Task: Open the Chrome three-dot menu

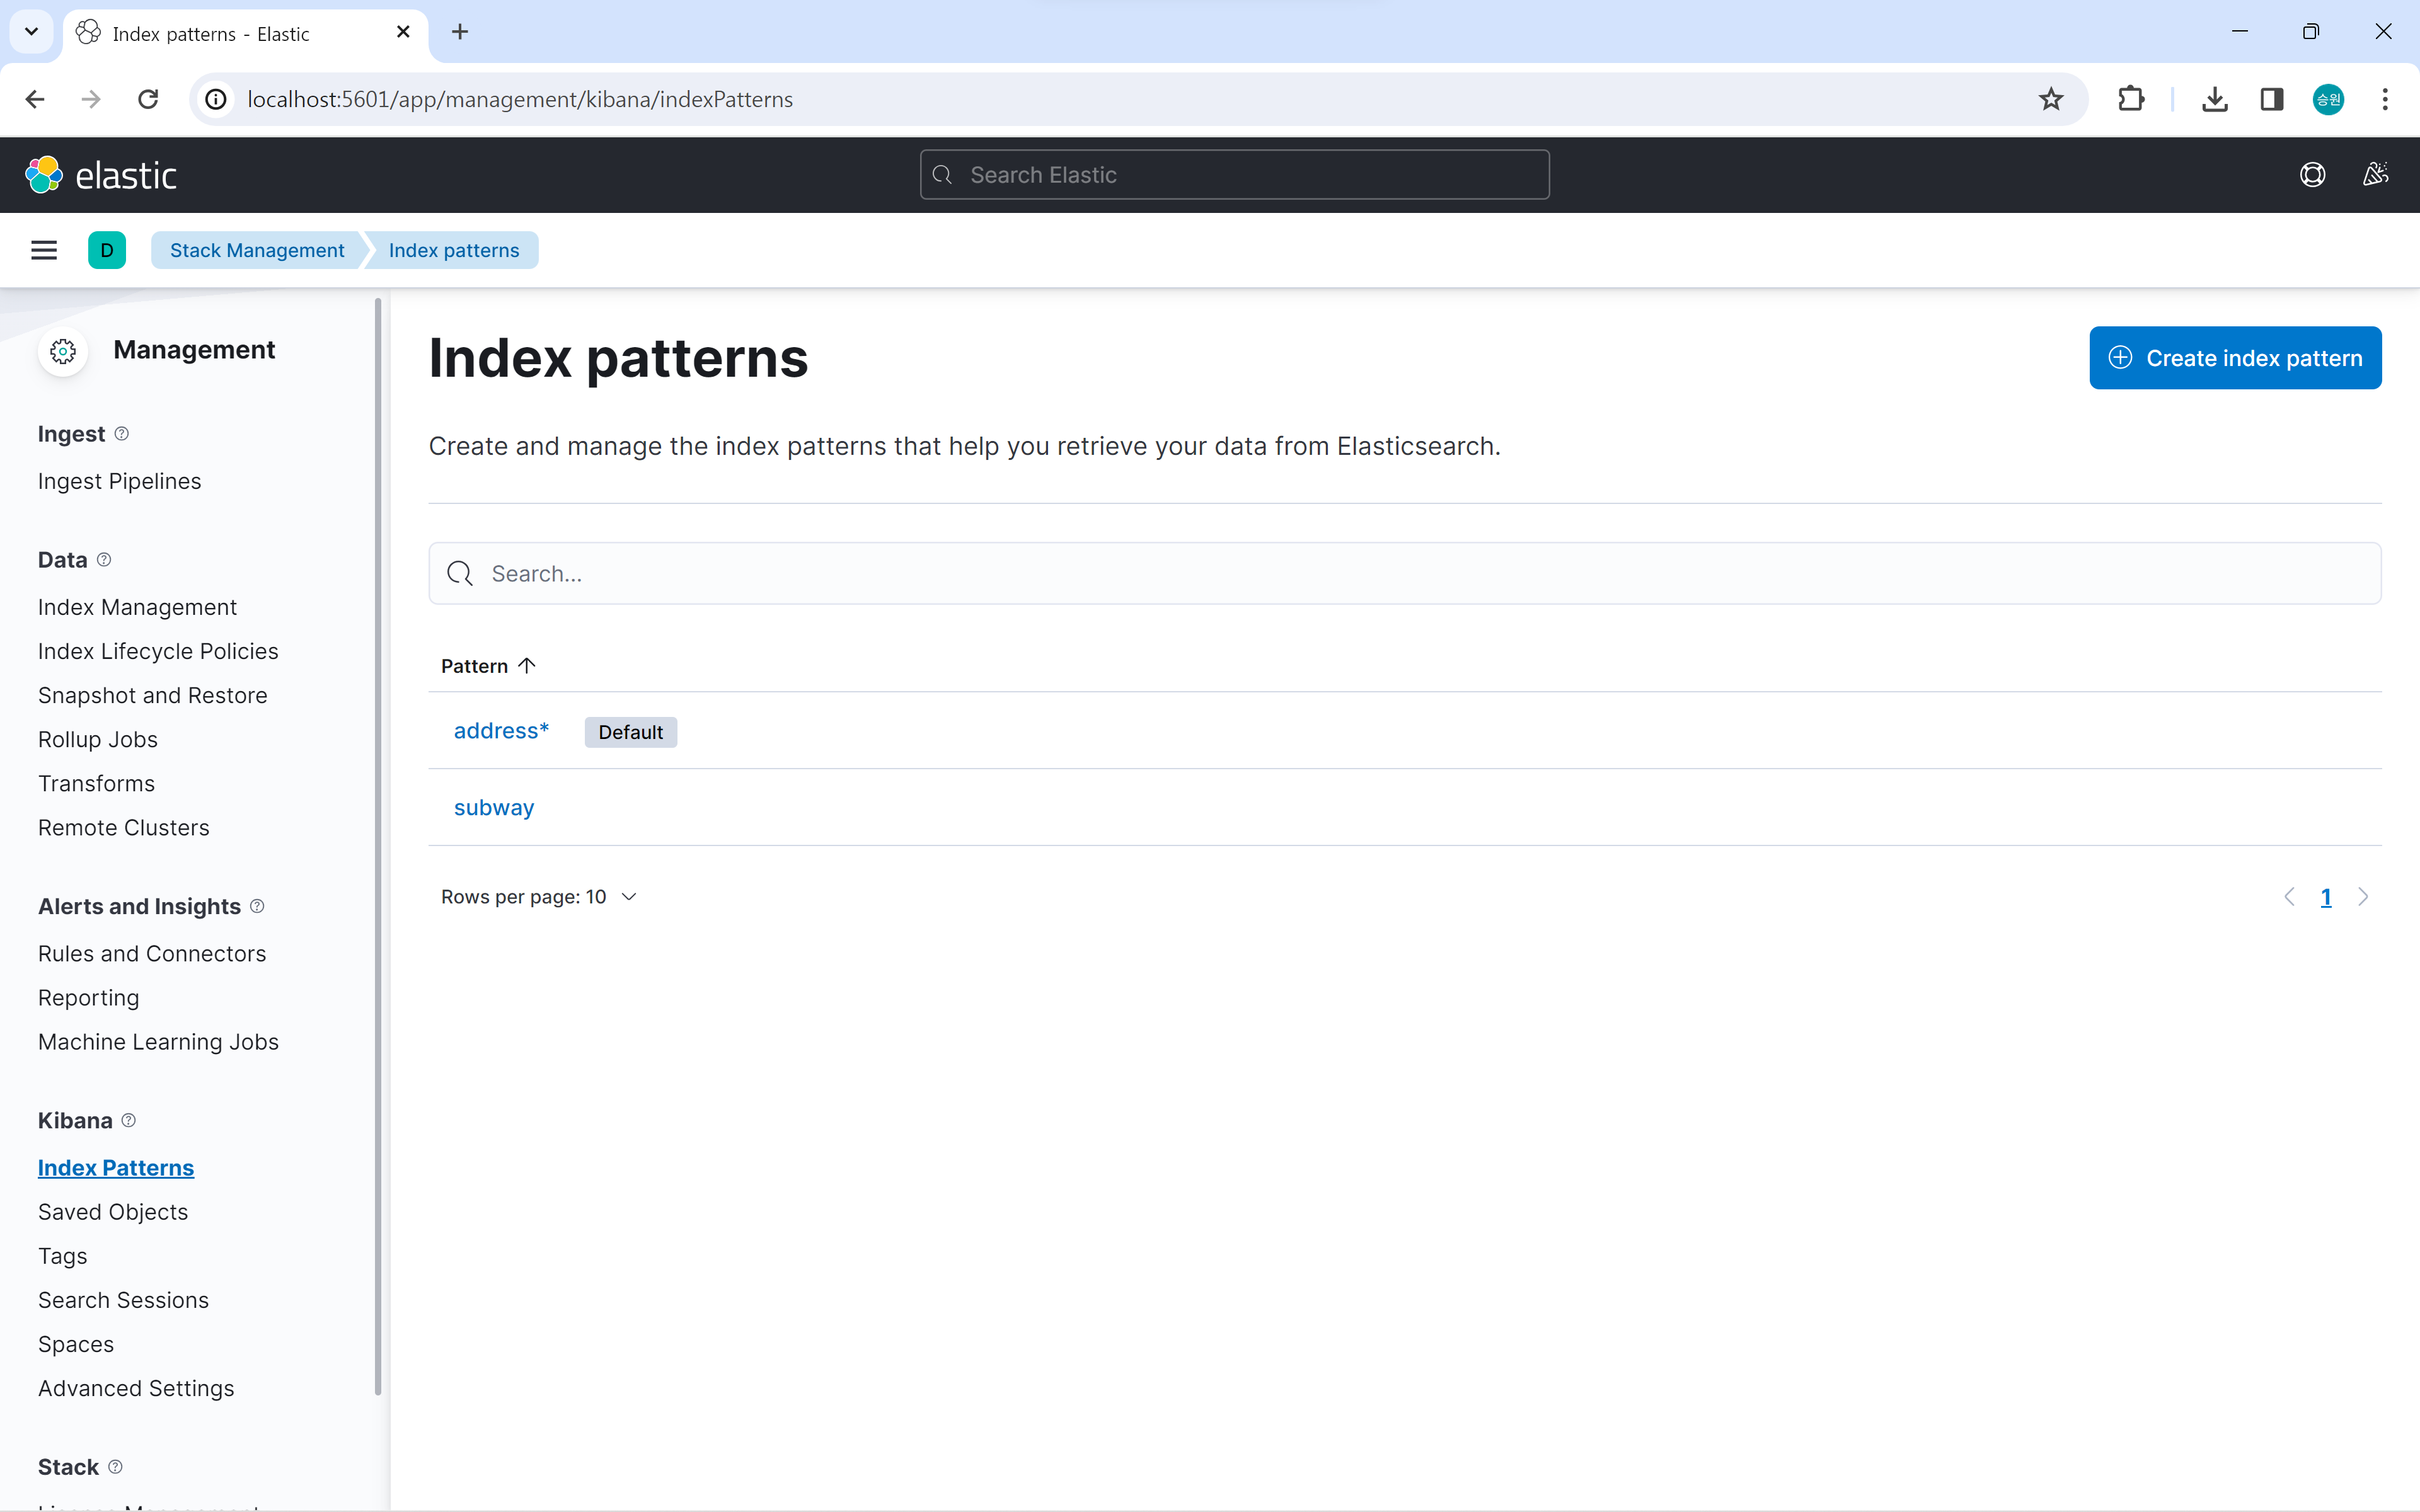Action: coord(2385,99)
